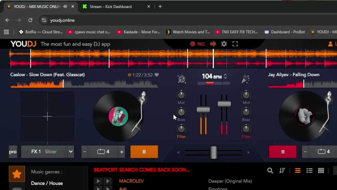The image size is (337, 190).
Task: Click the party popper icon
Action: pyautogui.click(x=245, y=79)
